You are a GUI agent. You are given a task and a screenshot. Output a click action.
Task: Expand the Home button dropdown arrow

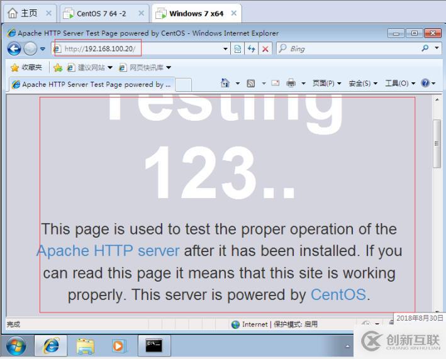[238, 83]
